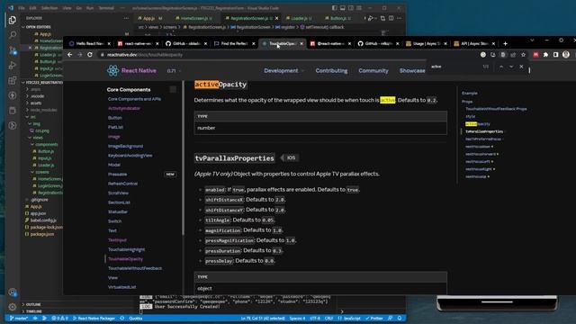Go to next find-in-page match
This screenshot has height=324, width=576.
[x=511, y=67]
